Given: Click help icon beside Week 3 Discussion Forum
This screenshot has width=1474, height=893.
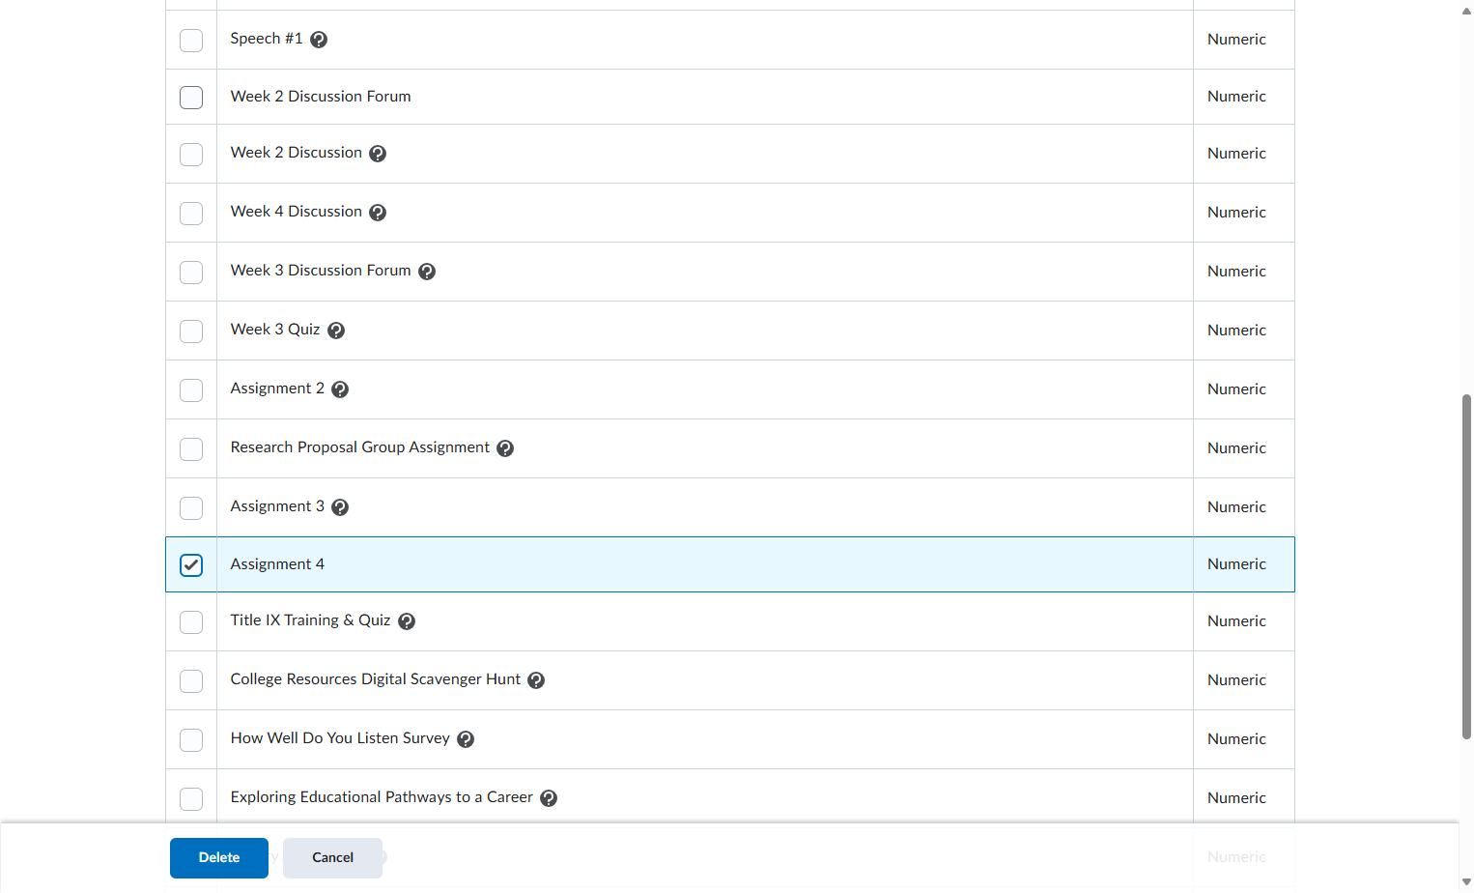Looking at the screenshot, I should click(x=427, y=272).
